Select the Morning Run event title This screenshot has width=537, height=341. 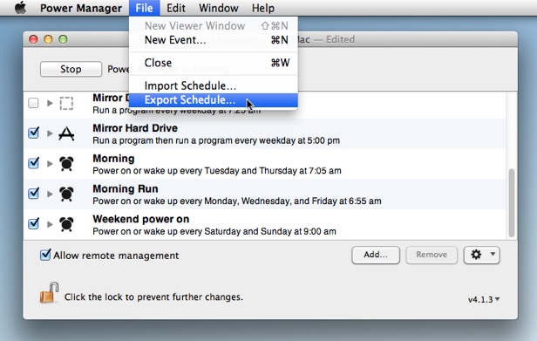(x=126, y=189)
